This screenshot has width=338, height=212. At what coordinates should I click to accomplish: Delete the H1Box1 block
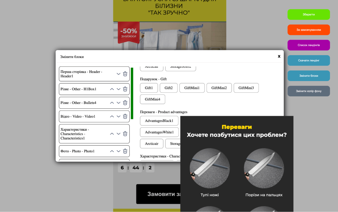125,89
